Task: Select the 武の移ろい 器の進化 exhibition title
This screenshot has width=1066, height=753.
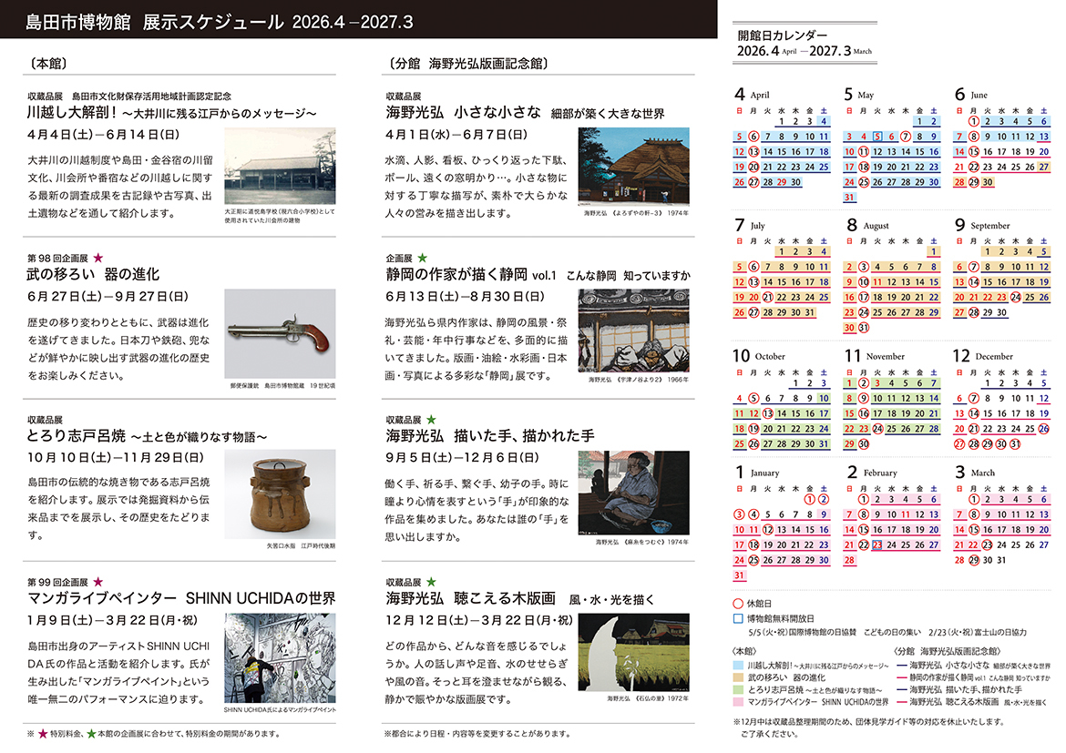Action: (x=93, y=275)
